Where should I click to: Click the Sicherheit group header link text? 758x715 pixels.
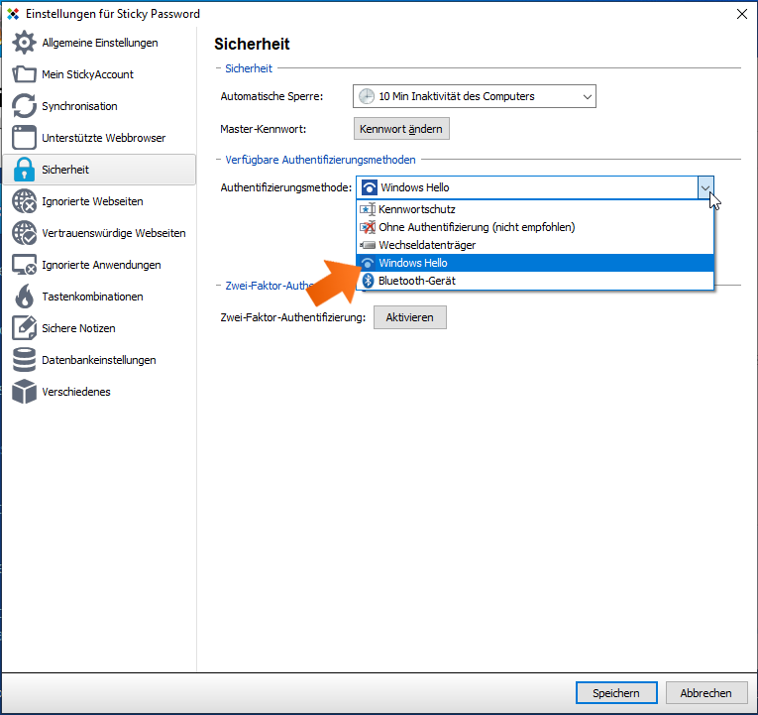pyautogui.click(x=249, y=68)
